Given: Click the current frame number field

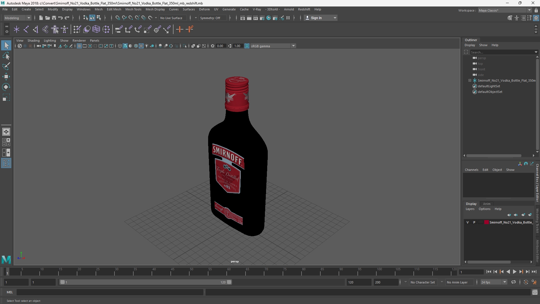Looking at the screenshot, I should point(471,272).
